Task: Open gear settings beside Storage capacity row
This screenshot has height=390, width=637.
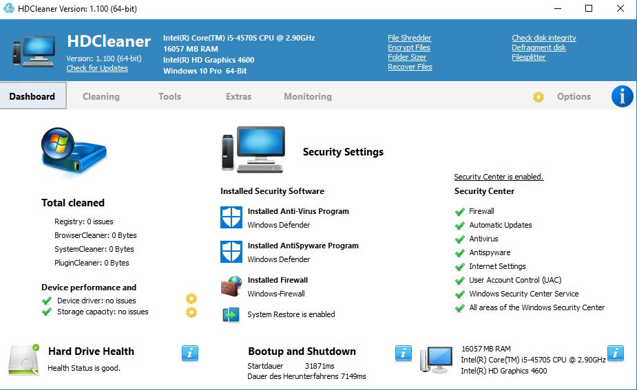Action: click(x=191, y=312)
